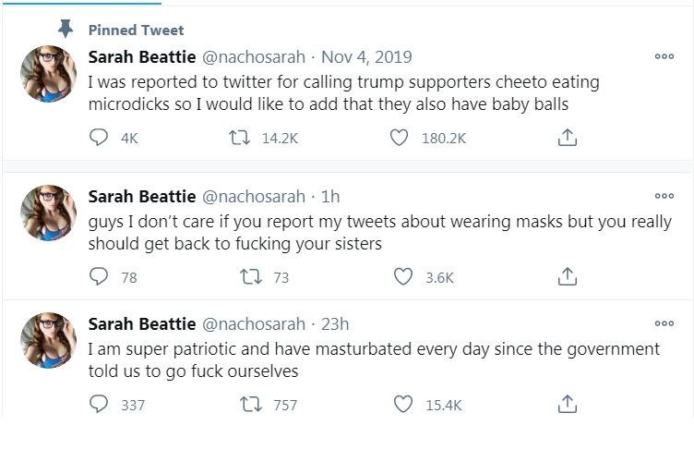Reply to the tweet posted 1h ago

coord(99,276)
